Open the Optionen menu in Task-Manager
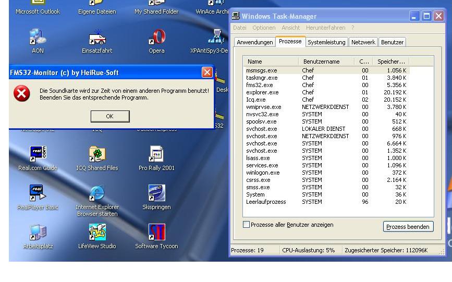The width and height of the screenshot is (452, 282). pos(264,28)
